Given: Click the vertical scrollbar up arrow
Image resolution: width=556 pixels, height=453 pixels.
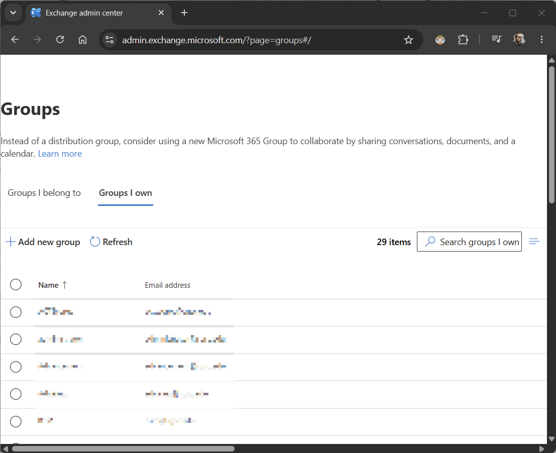Looking at the screenshot, I should (x=551, y=60).
